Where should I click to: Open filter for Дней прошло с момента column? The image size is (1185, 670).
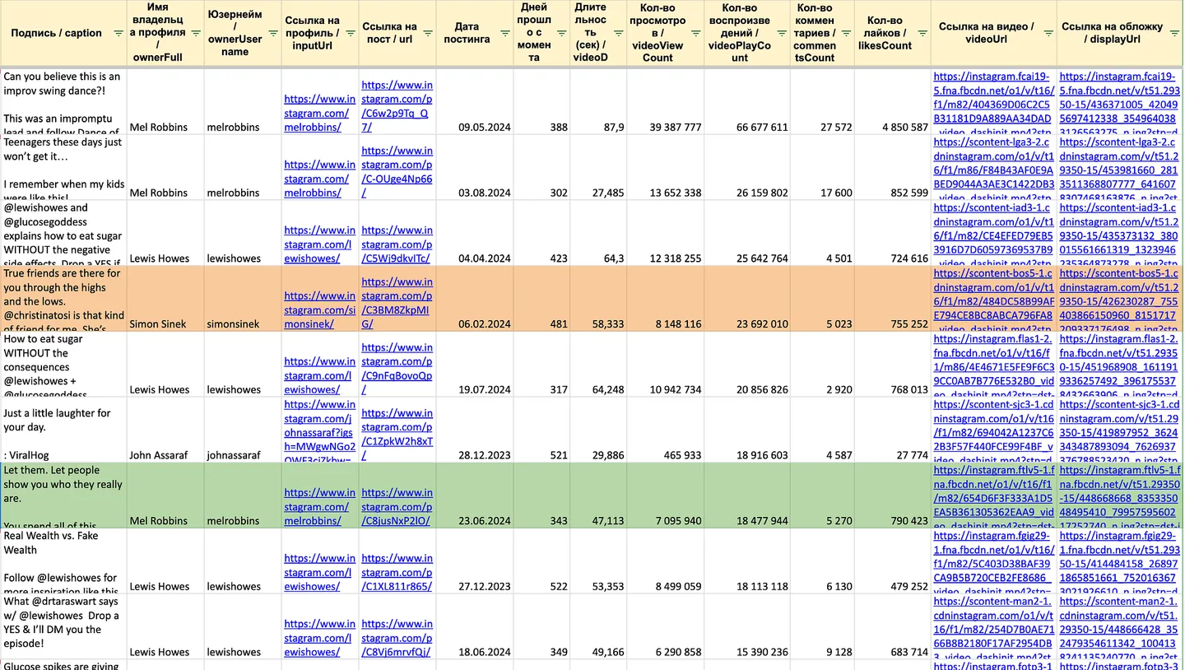[561, 34]
